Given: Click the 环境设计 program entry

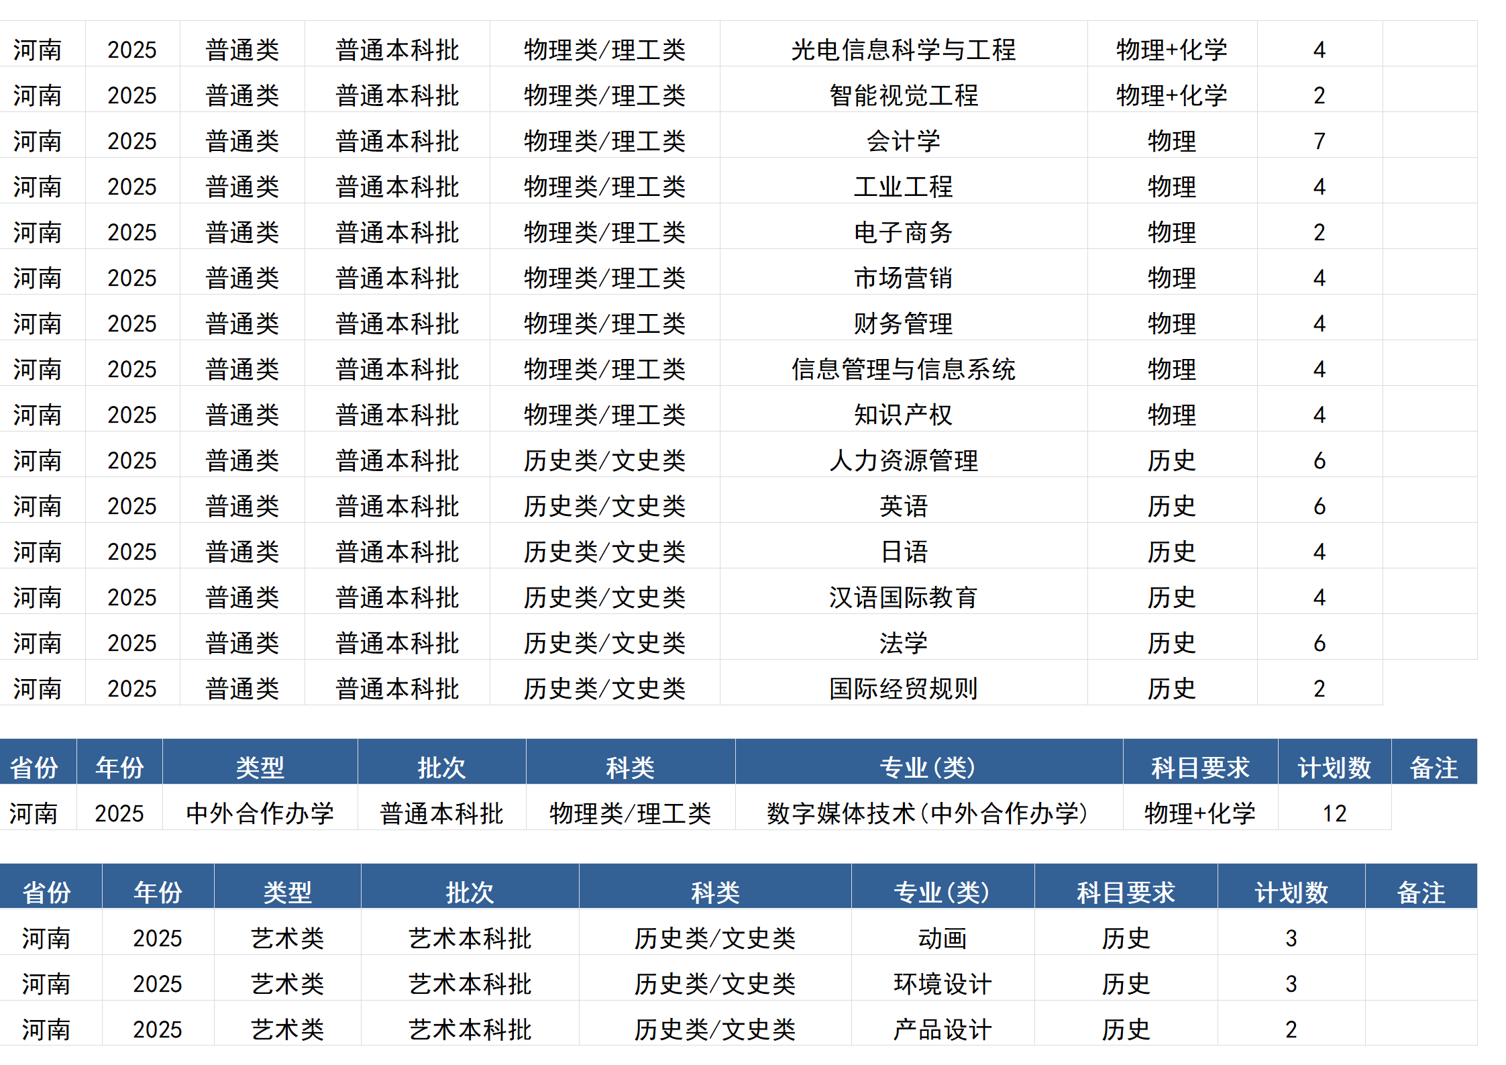Looking at the screenshot, I should [x=943, y=984].
